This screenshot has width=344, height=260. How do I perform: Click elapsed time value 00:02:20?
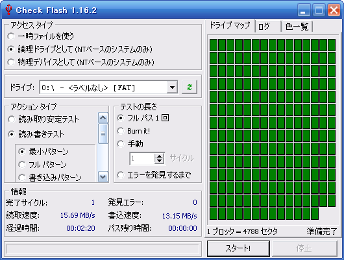point(80,228)
